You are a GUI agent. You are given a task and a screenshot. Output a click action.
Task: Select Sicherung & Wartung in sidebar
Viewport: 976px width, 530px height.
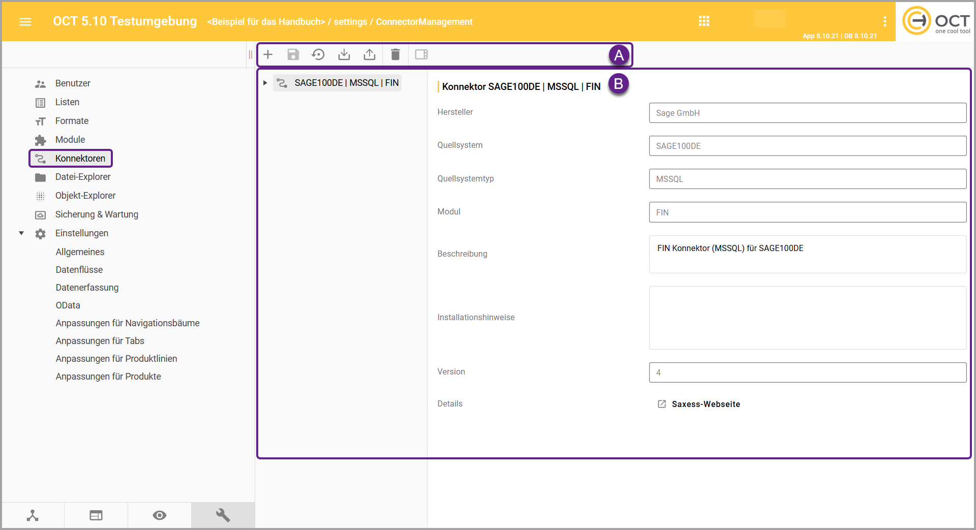tap(97, 214)
